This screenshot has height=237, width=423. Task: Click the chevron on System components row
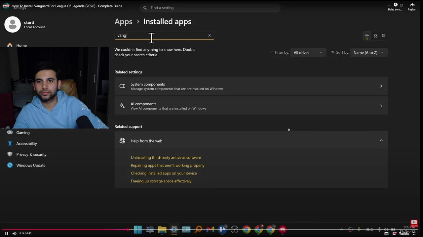(381, 86)
